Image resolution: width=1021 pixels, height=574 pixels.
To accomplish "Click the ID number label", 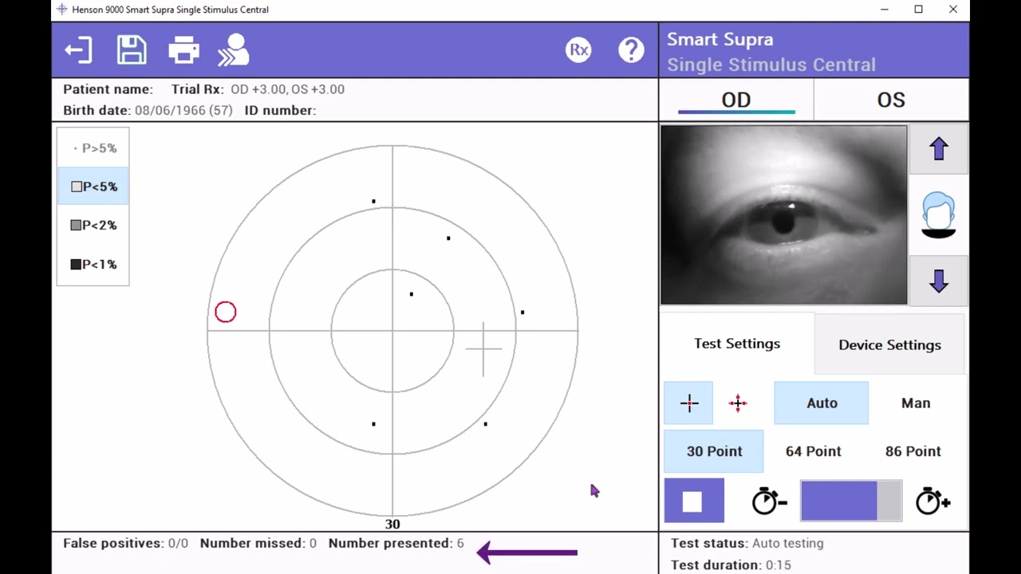I will coord(280,110).
